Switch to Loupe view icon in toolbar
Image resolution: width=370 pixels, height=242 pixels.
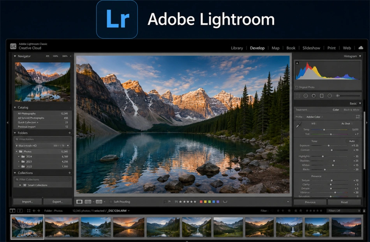(79, 201)
